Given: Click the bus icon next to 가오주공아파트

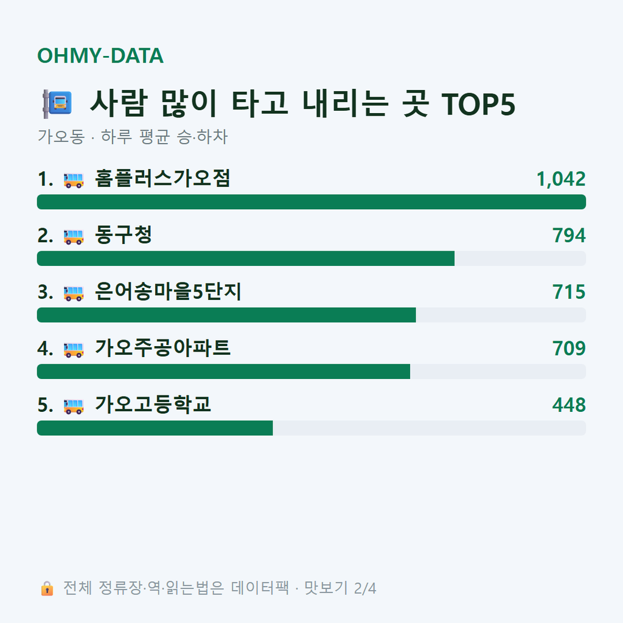Looking at the screenshot, I should coord(74,350).
